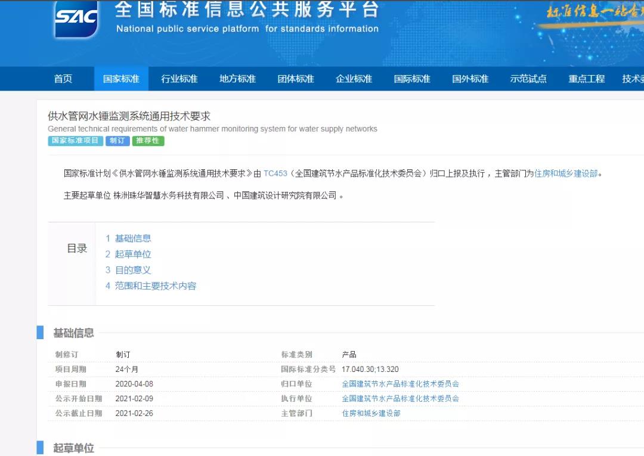This screenshot has width=644, height=456.
Task: Click the TC453 committee link
Action: [275, 173]
